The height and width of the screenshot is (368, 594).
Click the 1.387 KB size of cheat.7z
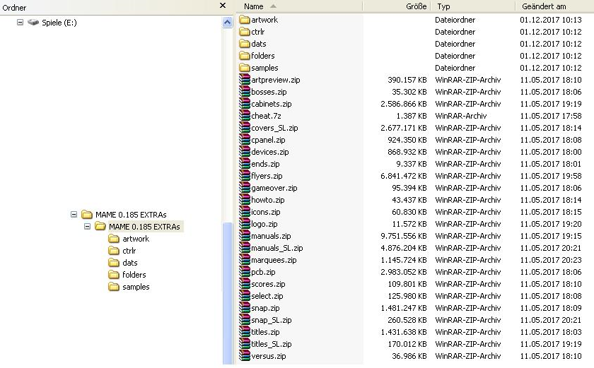pyautogui.click(x=412, y=116)
